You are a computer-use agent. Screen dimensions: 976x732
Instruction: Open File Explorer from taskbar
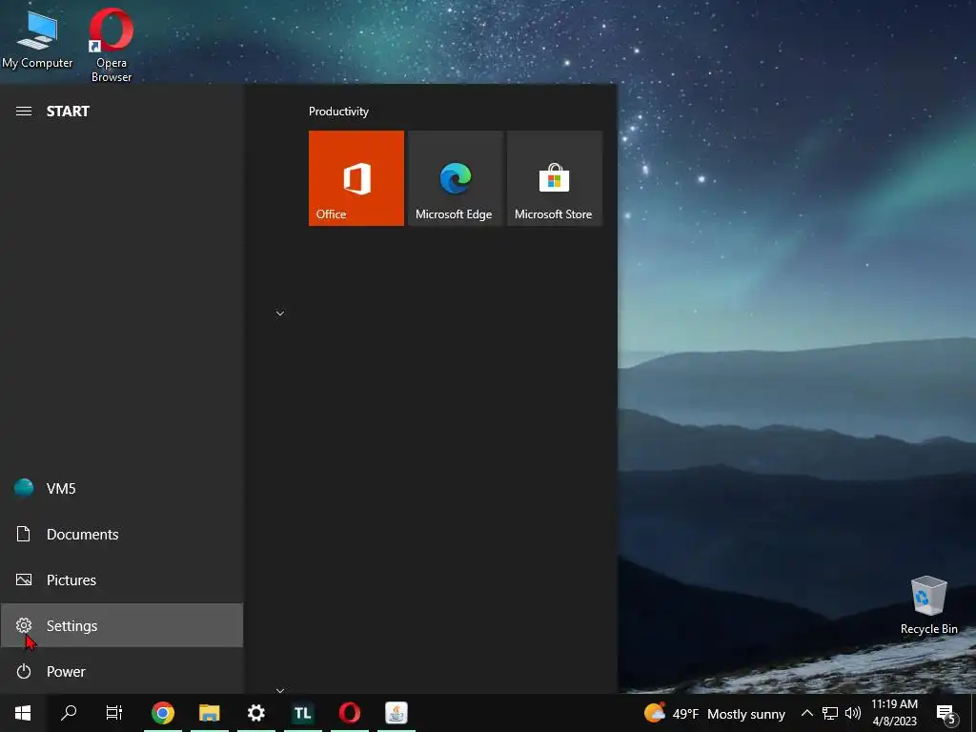(x=210, y=713)
